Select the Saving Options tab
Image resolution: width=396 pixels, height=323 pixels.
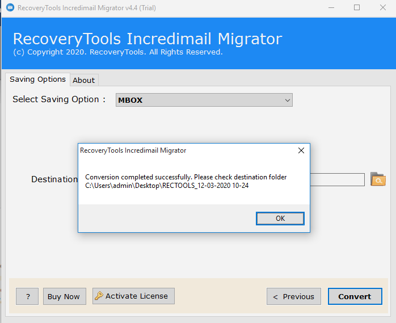click(37, 79)
